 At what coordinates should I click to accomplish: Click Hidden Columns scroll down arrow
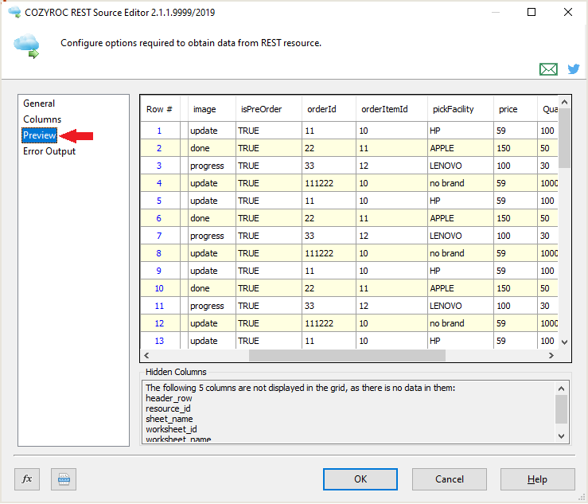point(562,436)
